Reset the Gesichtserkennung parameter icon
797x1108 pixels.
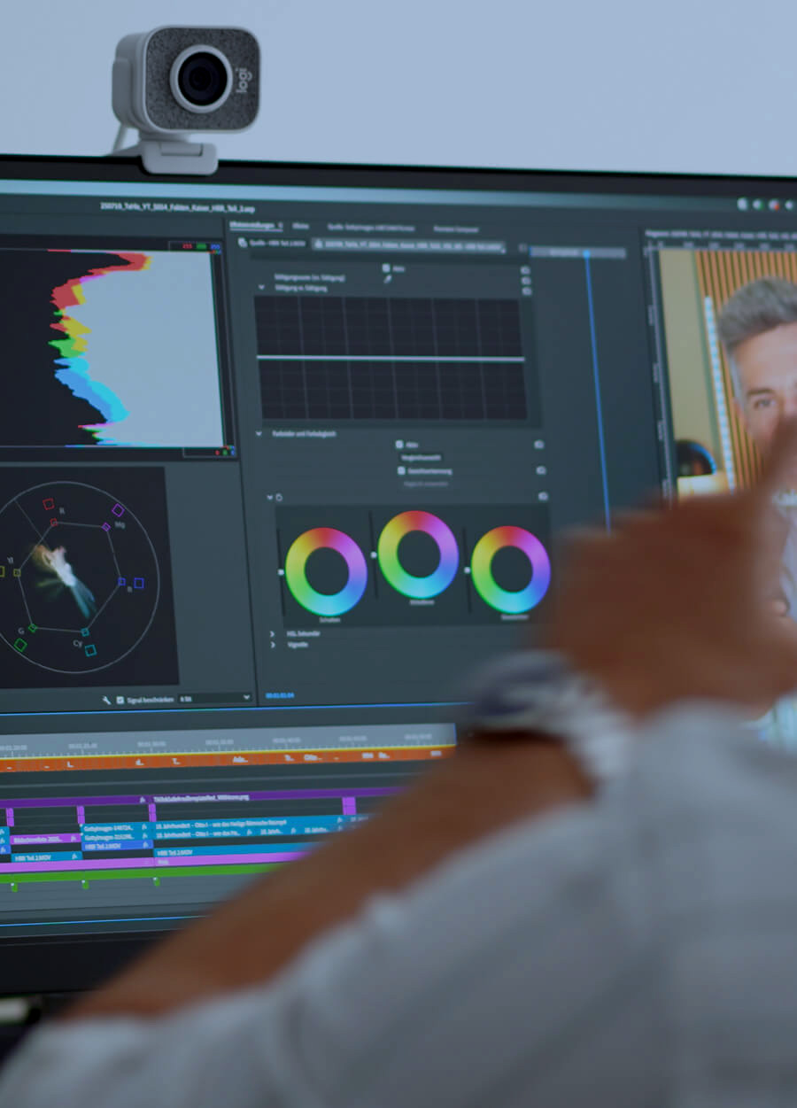tap(540, 470)
